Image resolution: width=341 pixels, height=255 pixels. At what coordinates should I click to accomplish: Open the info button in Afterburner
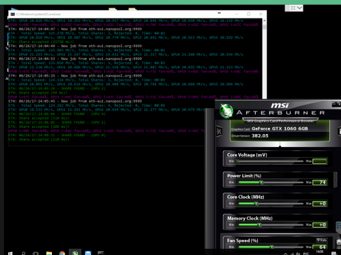[x=339, y=131]
